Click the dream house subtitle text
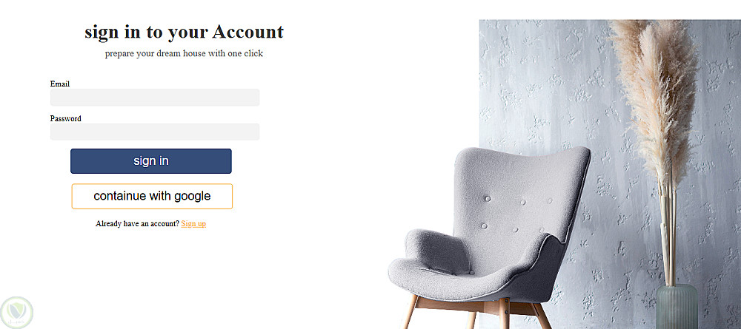The width and height of the screenshot is (741, 329). pyautogui.click(x=184, y=53)
